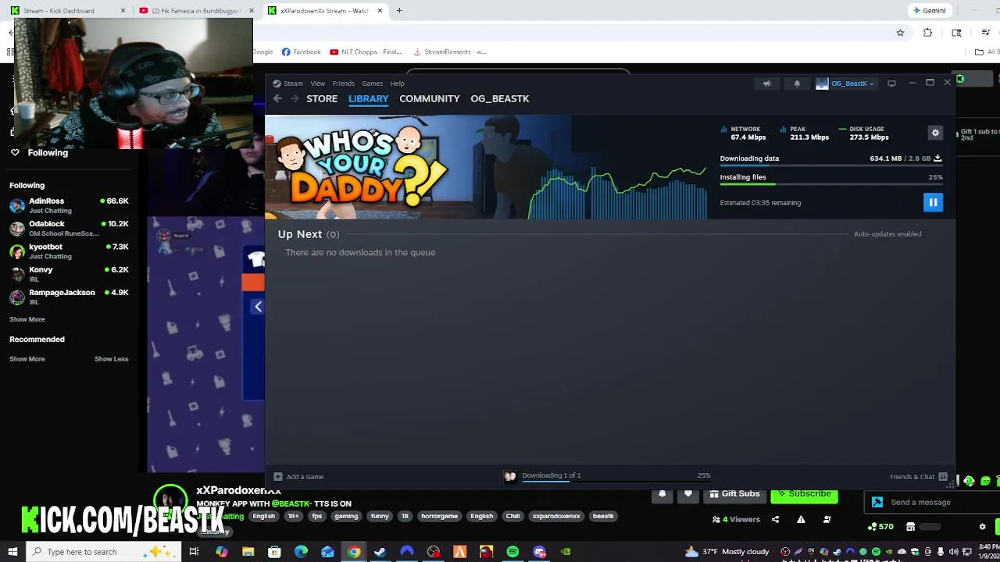The width and height of the screenshot is (1000, 562).
Task: Open the StreamElements bookmark
Action: tap(449, 52)
